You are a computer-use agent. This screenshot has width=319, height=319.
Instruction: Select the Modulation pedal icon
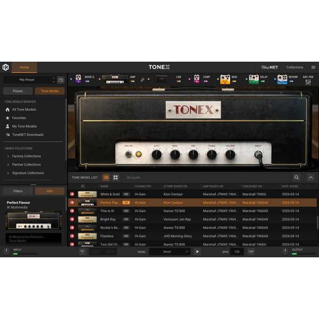pos(225,79)
